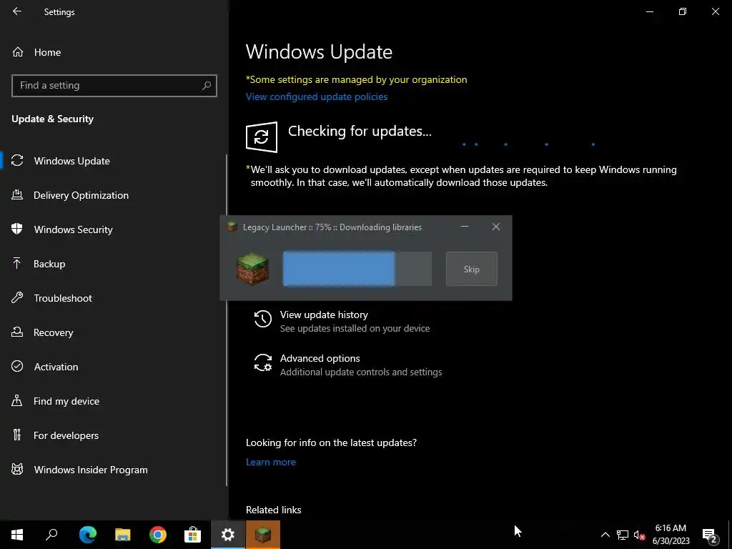
Task: Click the Windows Update sync icon in sidebar
Action: 17,161
